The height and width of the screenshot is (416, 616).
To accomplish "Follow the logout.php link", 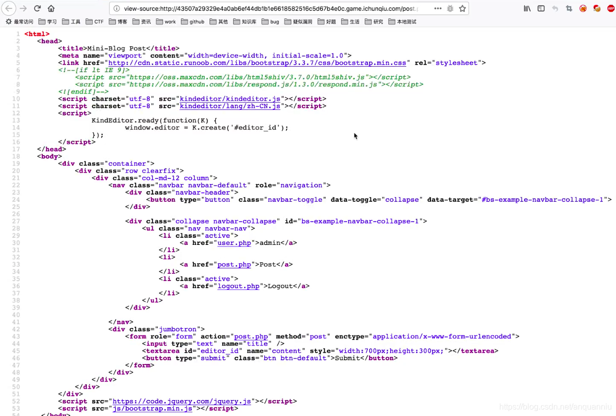I will coord(238,286).
